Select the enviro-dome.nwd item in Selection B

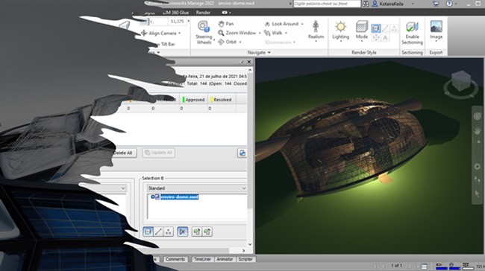point(179,197)
